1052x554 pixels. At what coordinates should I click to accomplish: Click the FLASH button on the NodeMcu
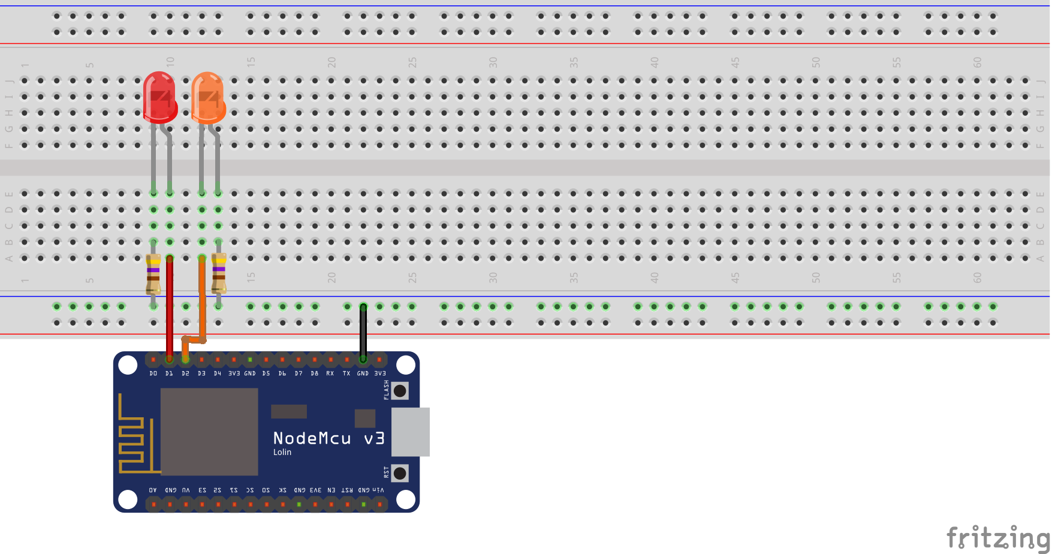[400, 391]
